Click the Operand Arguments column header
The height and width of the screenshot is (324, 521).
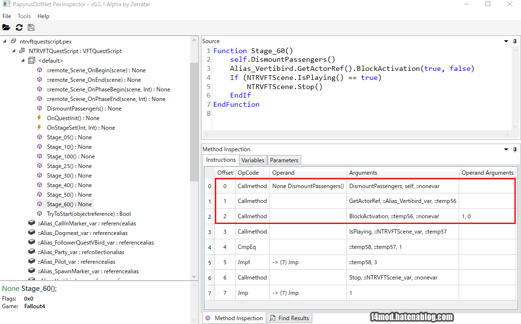point(487,173)
